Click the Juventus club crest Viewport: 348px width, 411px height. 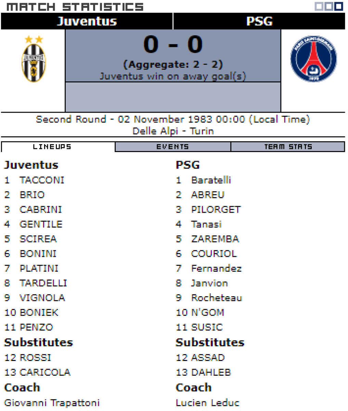coord(34,59)
